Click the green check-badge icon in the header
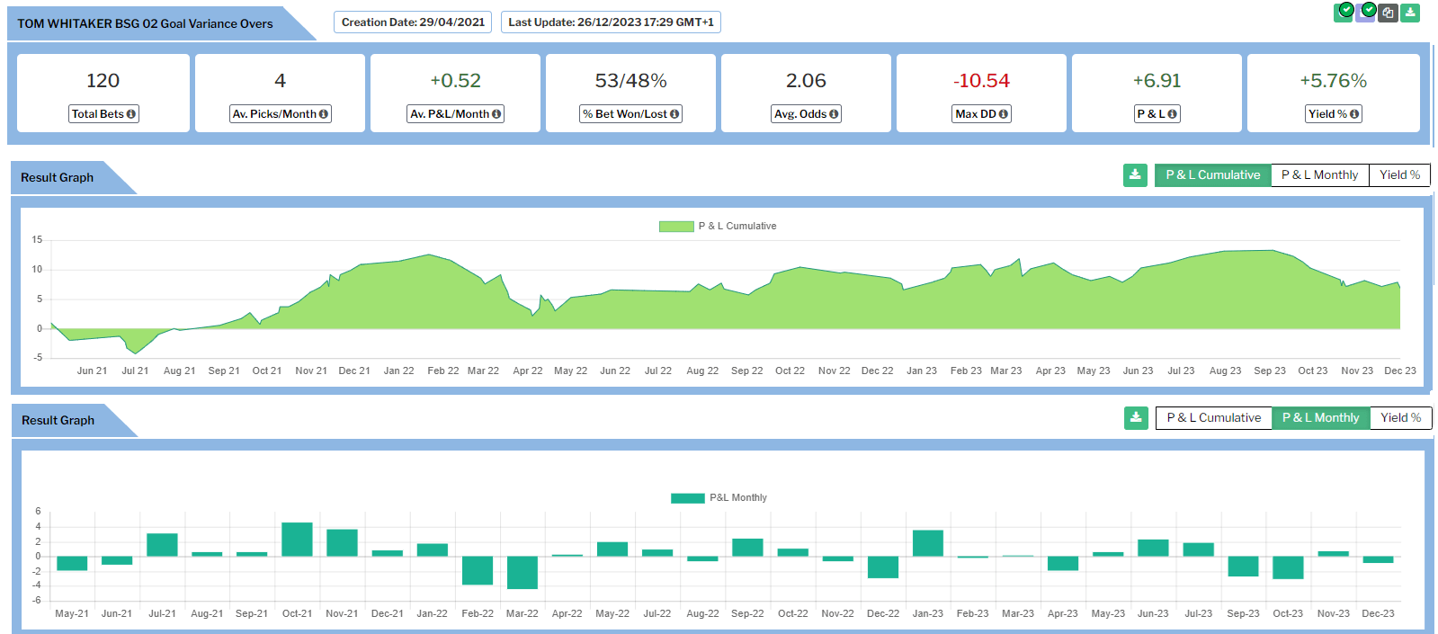The height and width of the screenshot is (634, 1438). pyautogui.click(x=1344, y=12)
